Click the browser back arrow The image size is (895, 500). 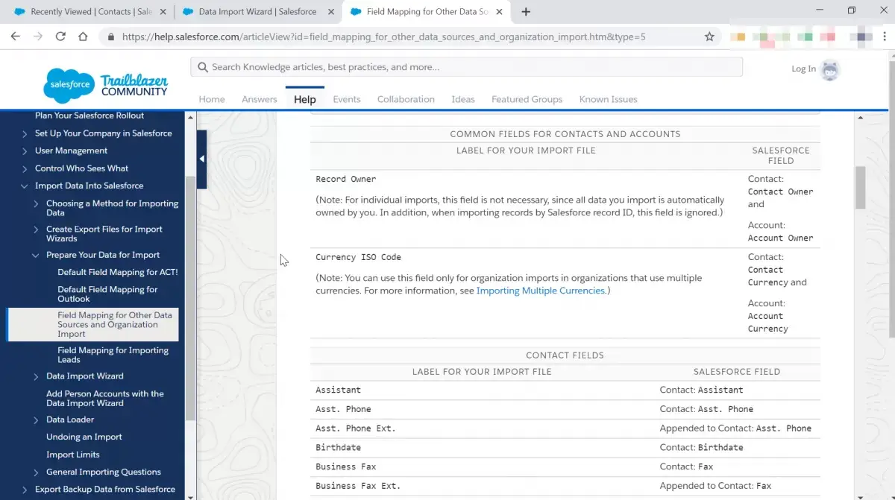point(15,37)
